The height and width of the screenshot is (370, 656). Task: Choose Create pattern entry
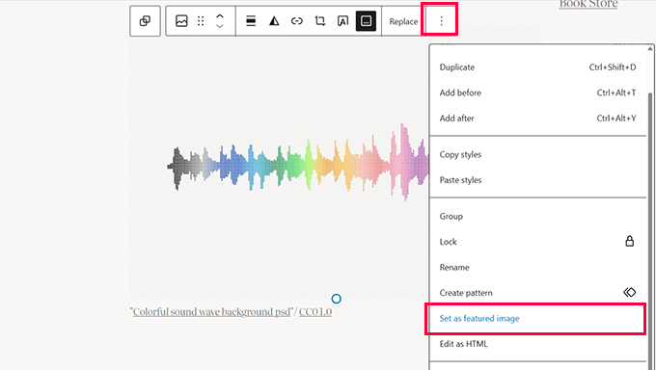[538, 293]
